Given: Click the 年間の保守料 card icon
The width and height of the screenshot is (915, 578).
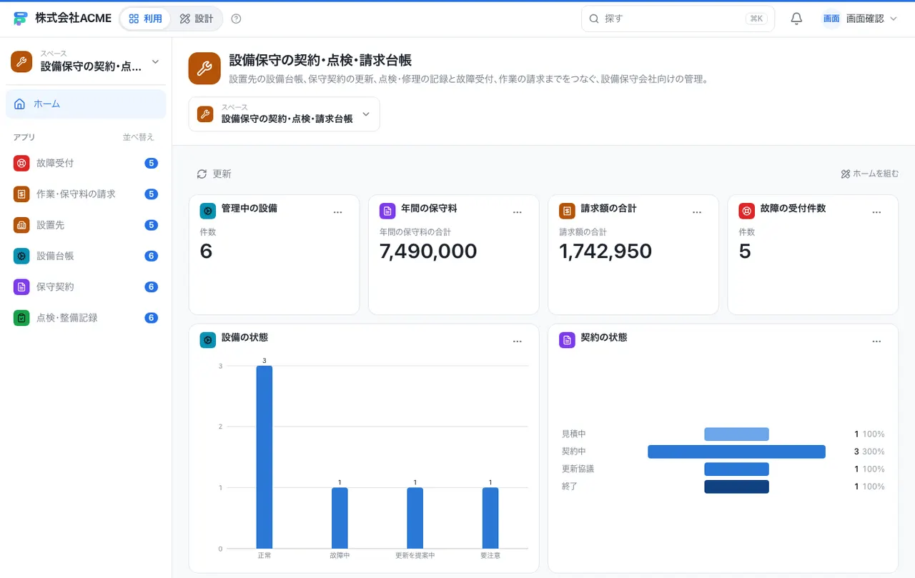Looking at the screenshot, I should click(x=387, y=211).
